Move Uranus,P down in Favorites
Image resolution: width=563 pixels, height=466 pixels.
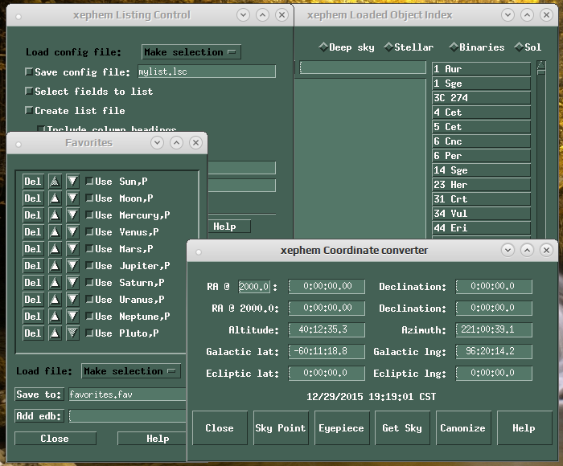point(72,299)
